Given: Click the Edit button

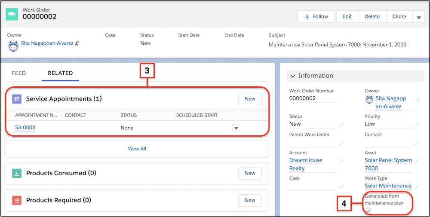Looking at the screenshot, I should pos(347,17).
